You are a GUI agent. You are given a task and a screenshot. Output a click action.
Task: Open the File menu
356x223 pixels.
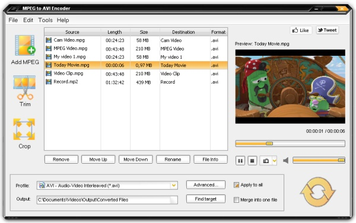coord(13,20)
